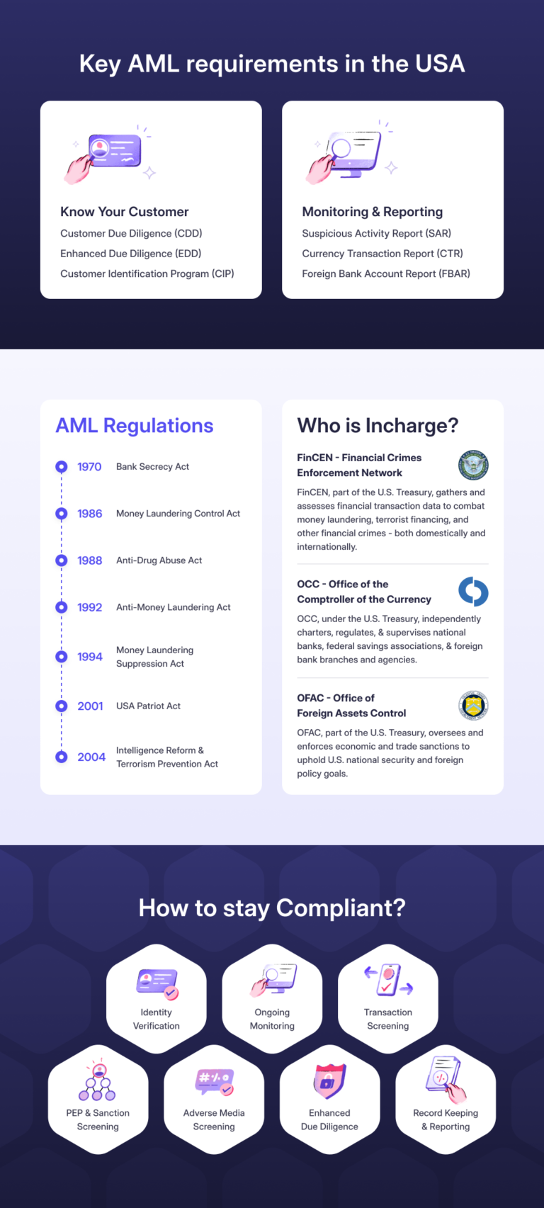
Task: Select the 2001 USA Patriot Act marker
Action: click(62, 706)
